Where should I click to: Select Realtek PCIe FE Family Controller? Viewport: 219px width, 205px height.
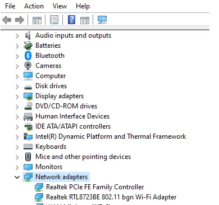[x=95, y=187]
